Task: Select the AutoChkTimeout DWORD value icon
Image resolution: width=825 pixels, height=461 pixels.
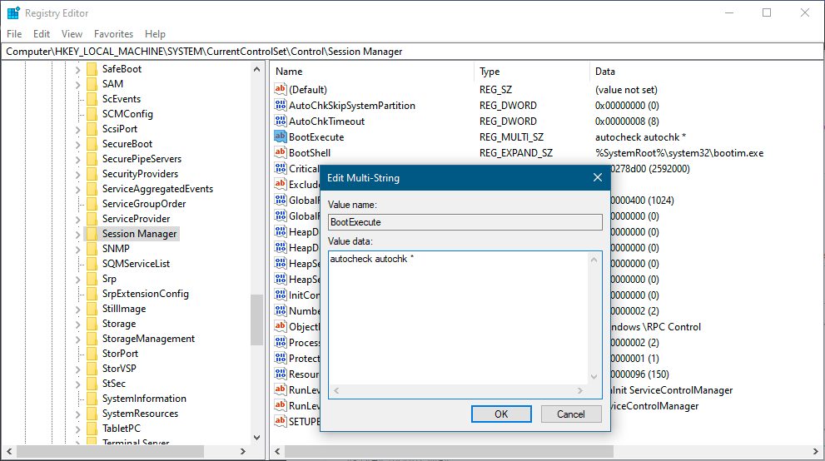Action: [281, 121]
